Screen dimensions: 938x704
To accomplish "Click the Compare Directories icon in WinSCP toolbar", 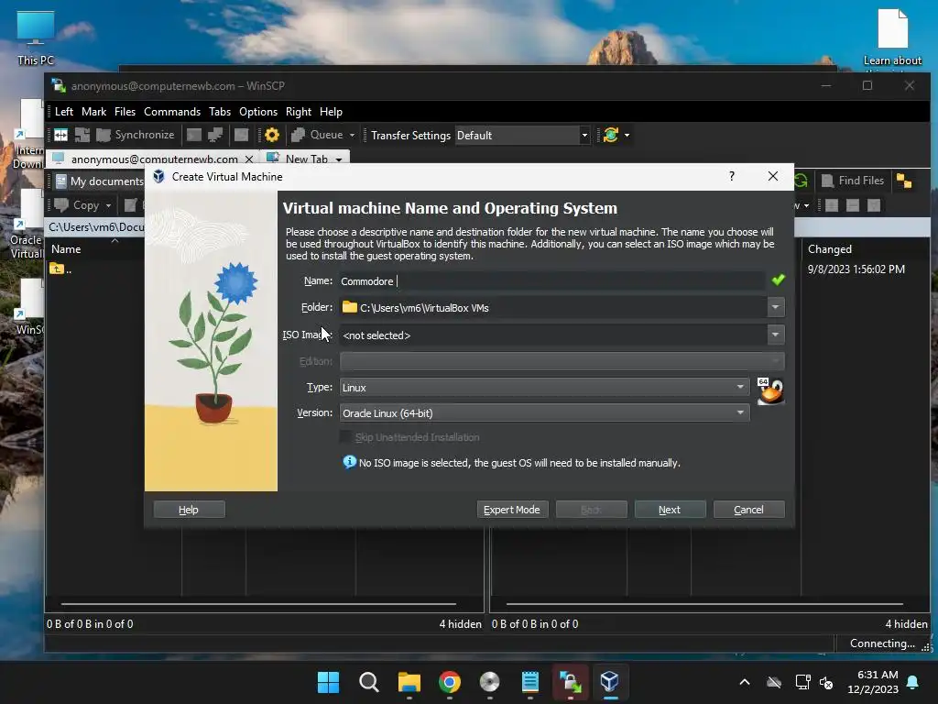I will (82, 136).
